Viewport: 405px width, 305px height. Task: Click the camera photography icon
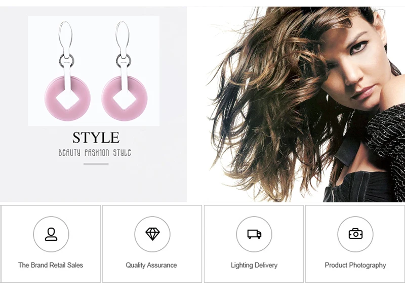pyautogui.click(x=355, y=234)
